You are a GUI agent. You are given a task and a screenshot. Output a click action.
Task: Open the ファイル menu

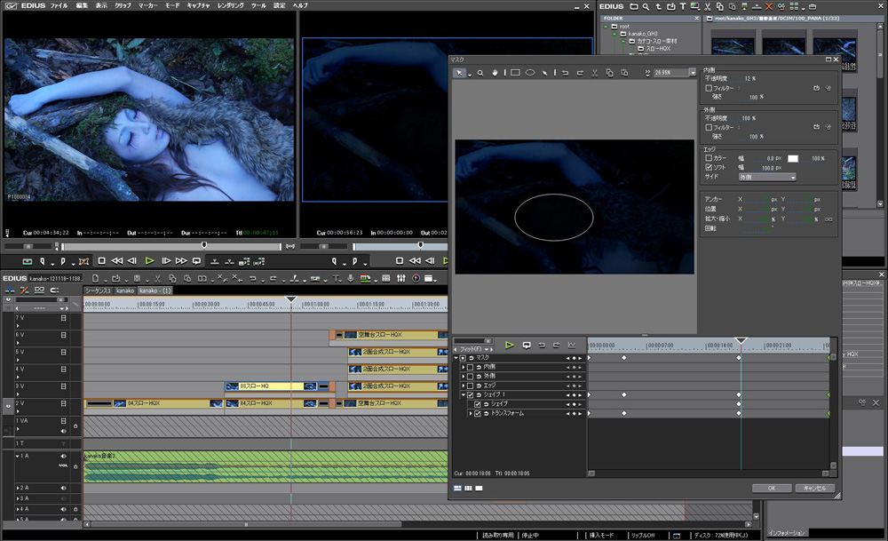coord(59,5)
